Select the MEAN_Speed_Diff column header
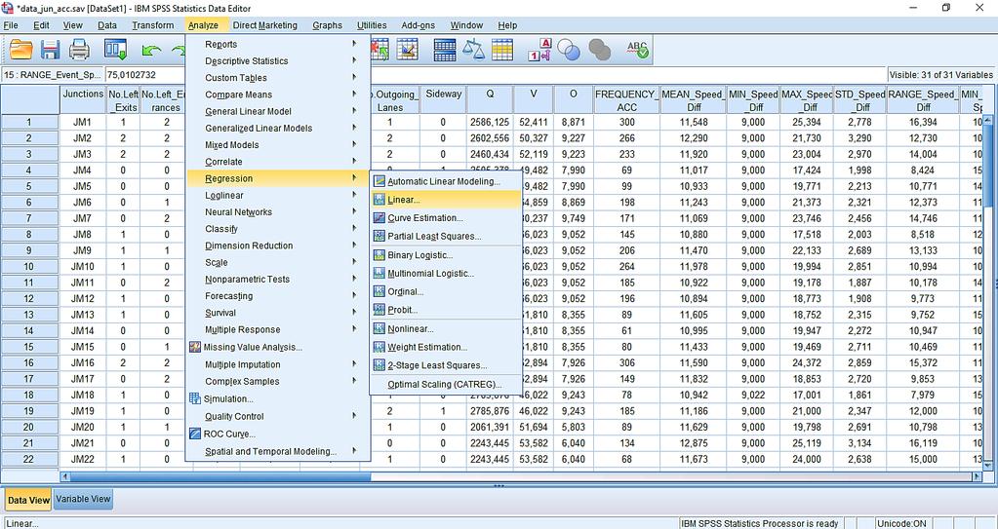Image resolution: width=998 pixels, height=529 pixels. tap(693, 100)
